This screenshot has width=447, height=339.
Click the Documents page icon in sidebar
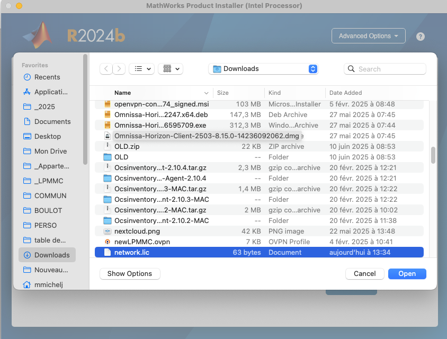[27, 121]
